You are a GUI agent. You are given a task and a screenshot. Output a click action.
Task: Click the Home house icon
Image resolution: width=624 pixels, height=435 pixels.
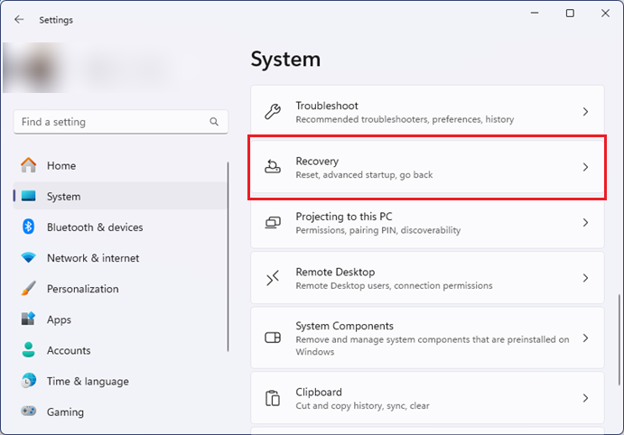(x=28, y=165)
